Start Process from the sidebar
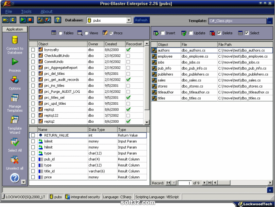Image resolution: width=275 pixels, height=207 pixels. point(15,65)
